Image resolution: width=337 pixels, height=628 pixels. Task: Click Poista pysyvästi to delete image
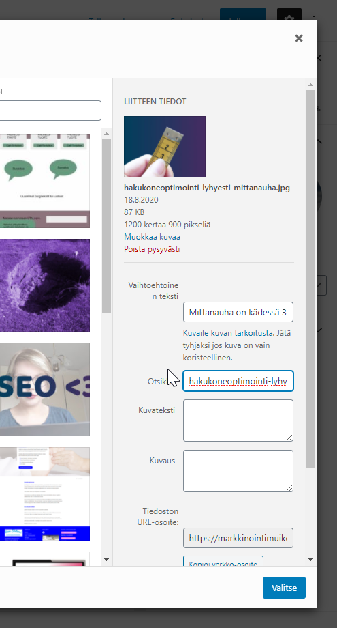pos(152,248)
